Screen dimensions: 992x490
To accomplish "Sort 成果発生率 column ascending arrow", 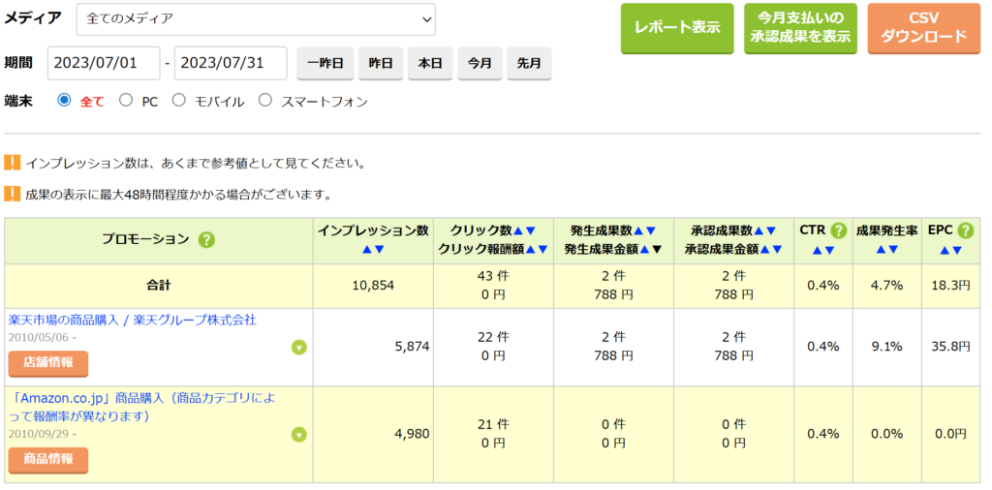I will click(x=880, y=250).
